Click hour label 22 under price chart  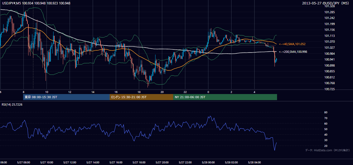pyautogui.click(x=185, y=92)
